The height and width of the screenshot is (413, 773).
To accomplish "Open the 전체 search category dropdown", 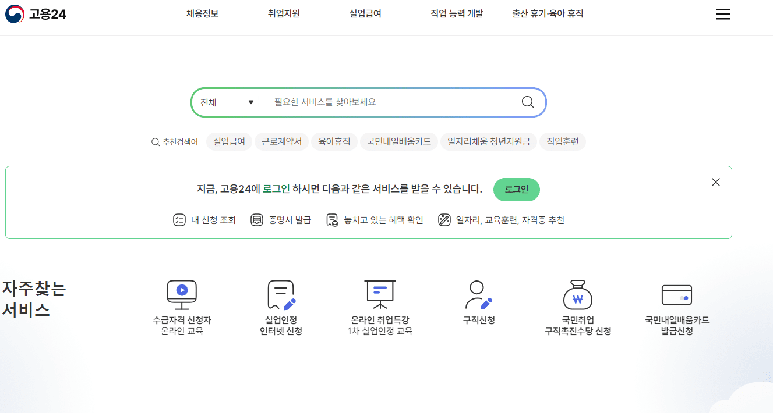I will (x=226, y=101).
